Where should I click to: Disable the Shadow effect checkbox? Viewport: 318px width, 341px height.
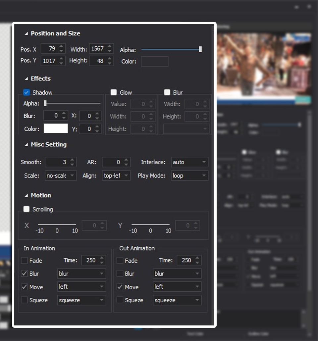point(26,92)
